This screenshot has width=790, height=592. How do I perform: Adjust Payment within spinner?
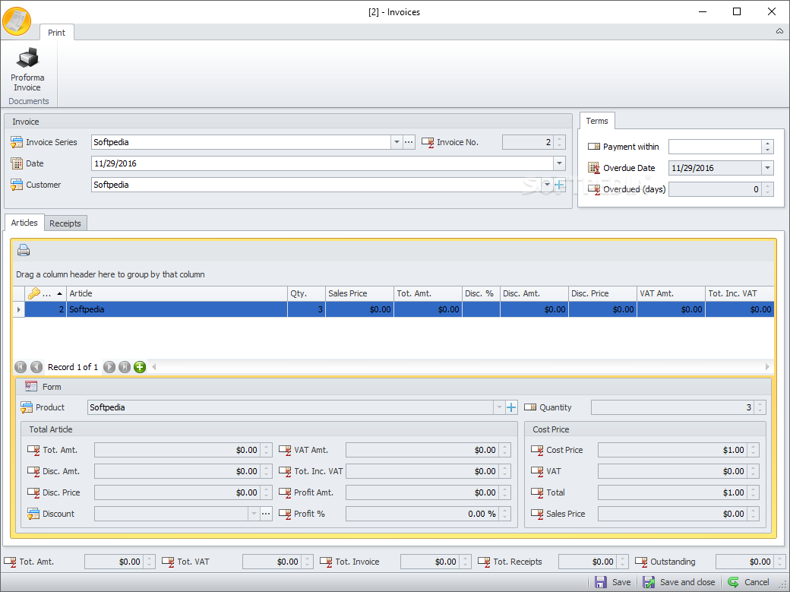click(x=767, y=147)
